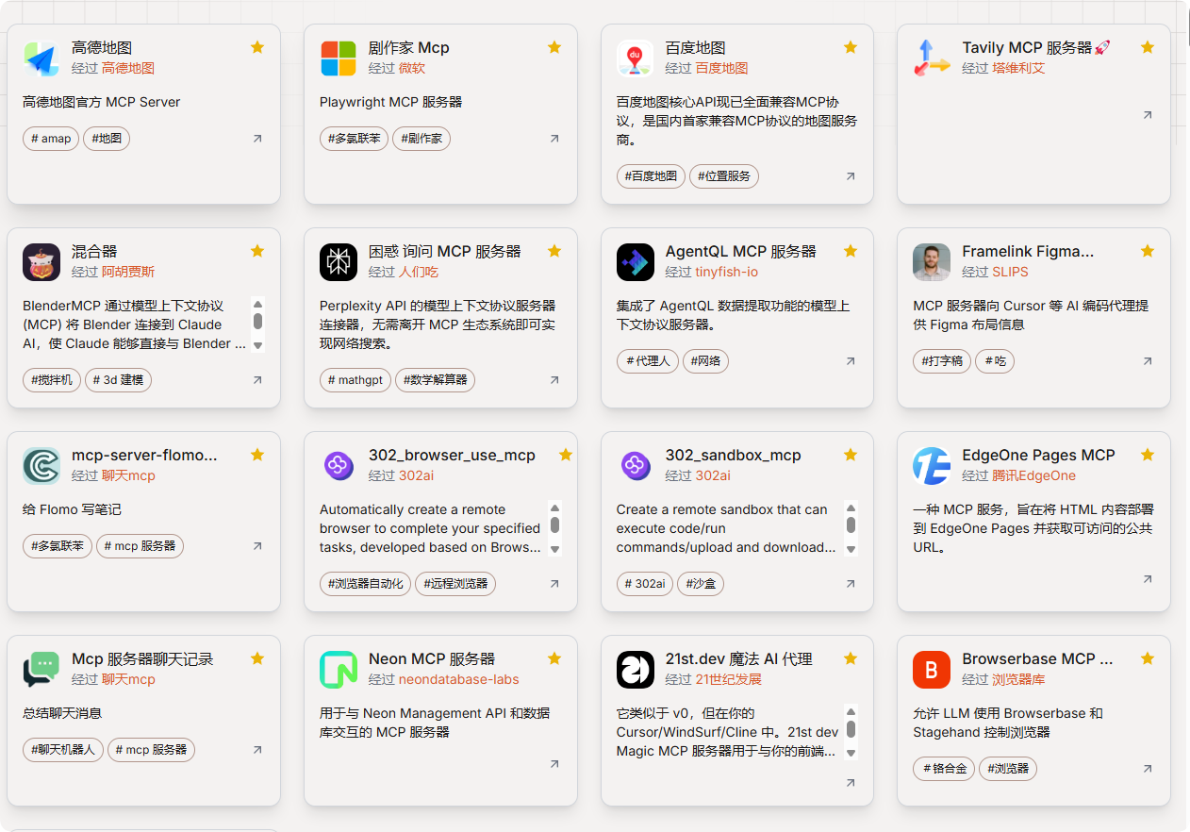Open Tavily MCP card external arrow

pos(1148,115)
